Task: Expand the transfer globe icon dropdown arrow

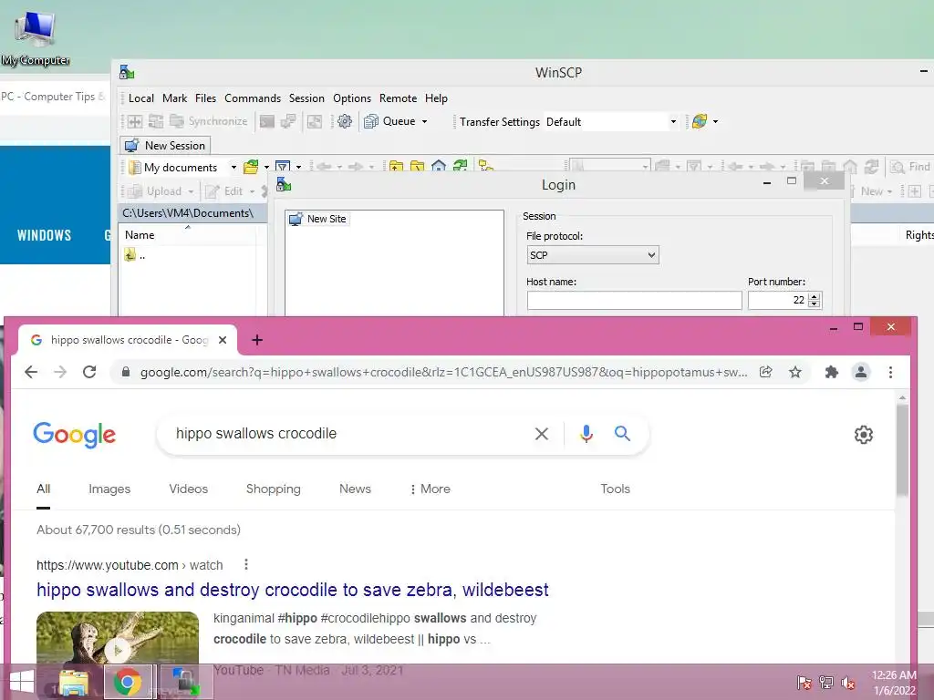Action: (x=715, y=121)
